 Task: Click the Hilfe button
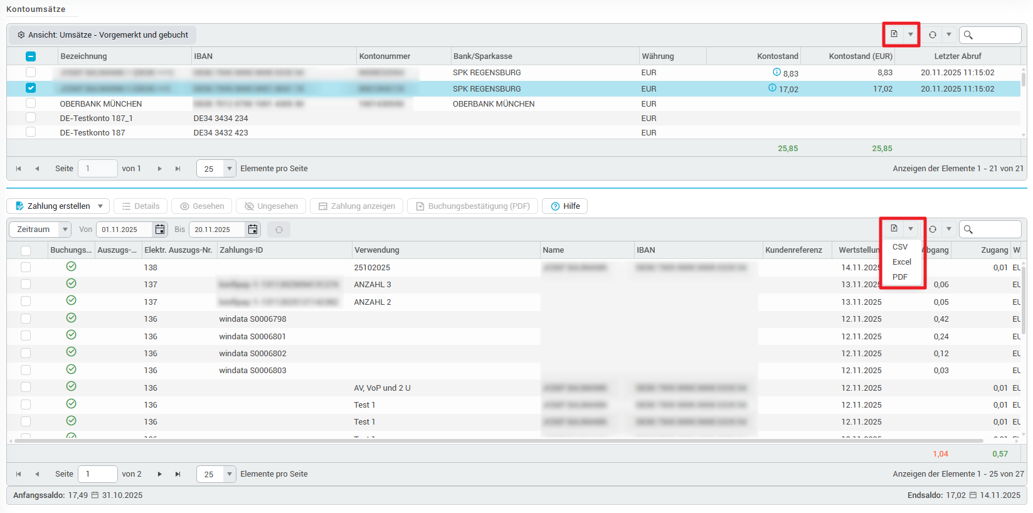[564, 206]
